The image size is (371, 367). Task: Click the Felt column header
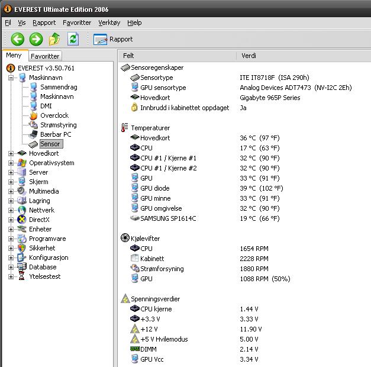178,56
